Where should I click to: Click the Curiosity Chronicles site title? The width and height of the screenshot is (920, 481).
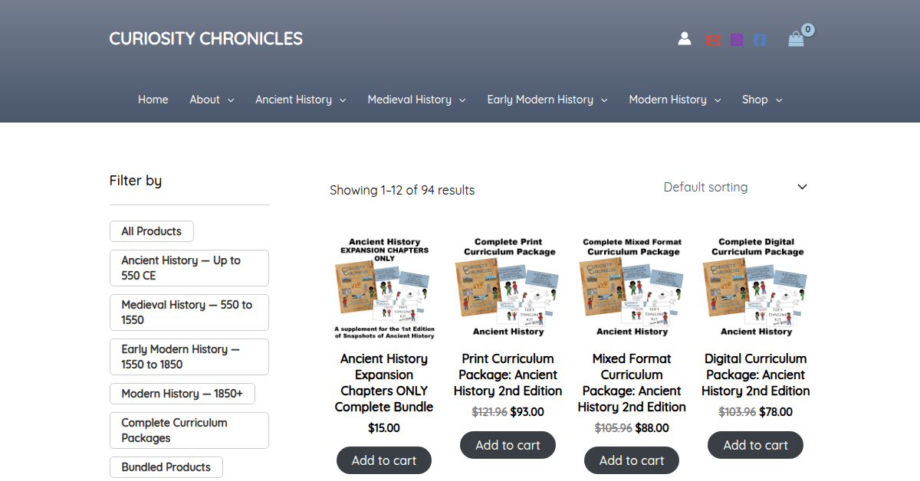coord(205,38)
